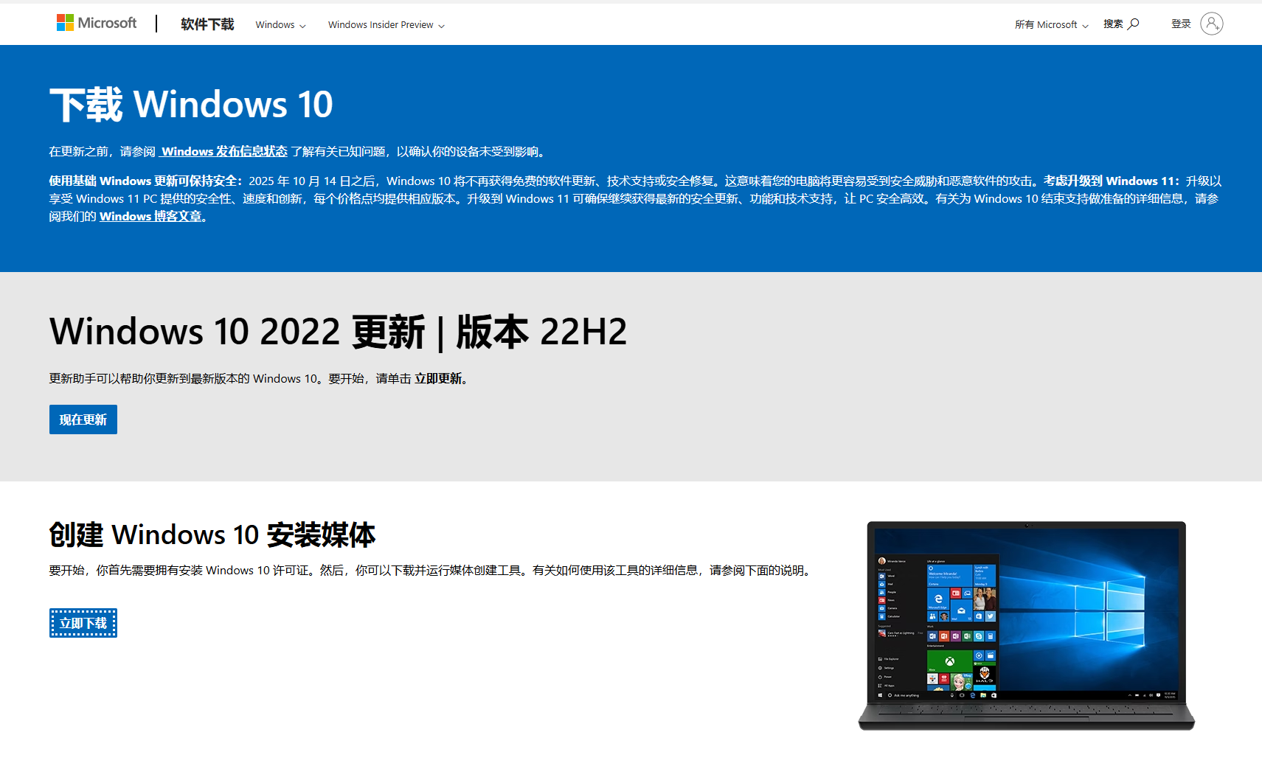Open the Windows 博客文章 link
Viewport: 1262px width, 780px height.
(150, 216)
